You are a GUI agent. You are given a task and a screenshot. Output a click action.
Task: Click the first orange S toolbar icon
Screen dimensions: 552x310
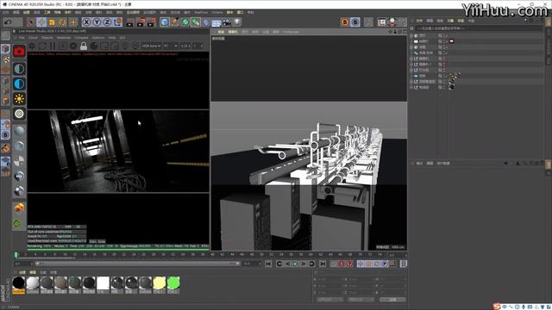pyautogui.click(x=345, y=22)
